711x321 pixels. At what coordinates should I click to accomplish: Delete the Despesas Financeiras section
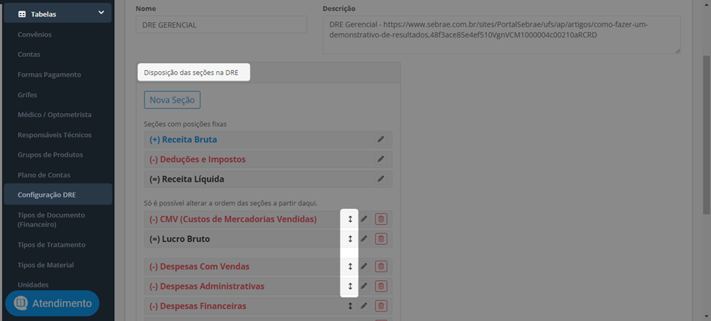pos(381,306)
